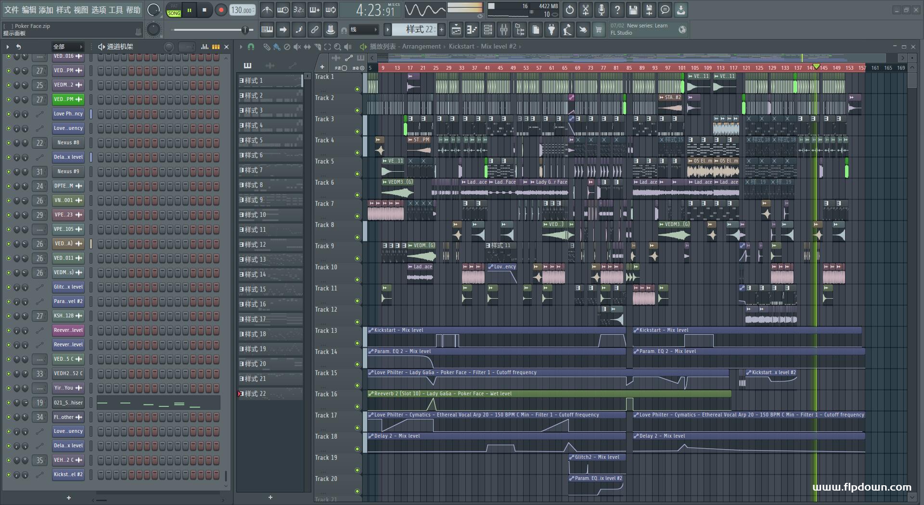Open the 添加 menu

[46, 10]
